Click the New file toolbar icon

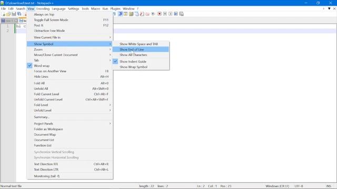click(x=3, y=14)
